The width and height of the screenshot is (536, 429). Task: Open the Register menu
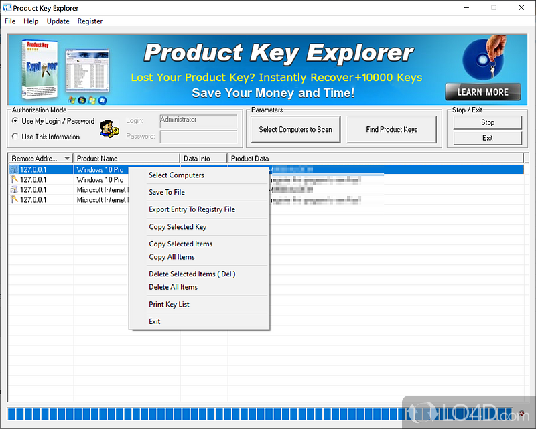tap(90, 21)
